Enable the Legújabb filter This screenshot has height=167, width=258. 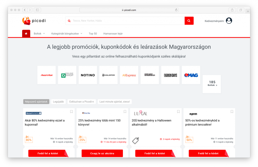pos(58,101)
